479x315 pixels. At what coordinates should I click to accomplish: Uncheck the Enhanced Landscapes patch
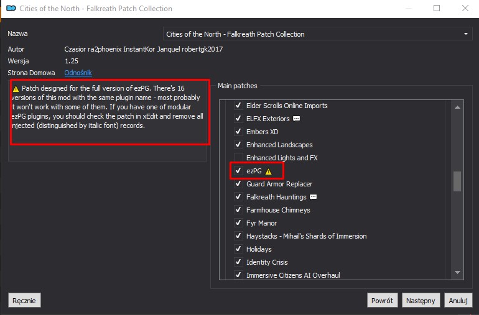(238, 144)
